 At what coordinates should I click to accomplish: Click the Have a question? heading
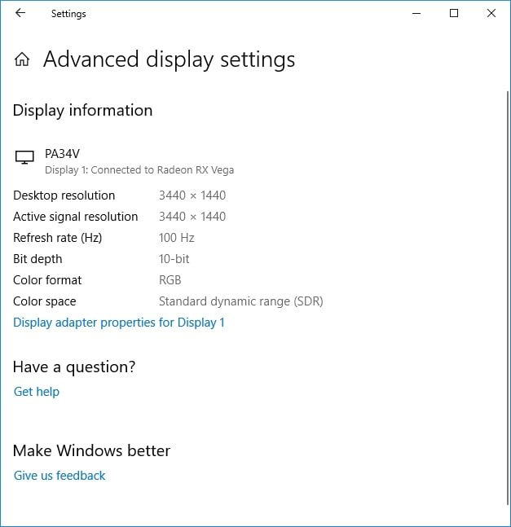click(x=74, y=367)
